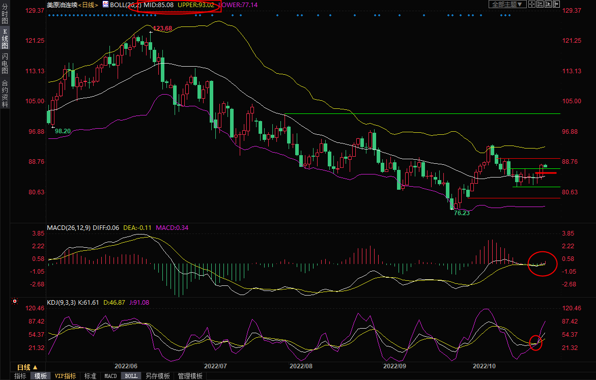Click the vertical axis scale icon

(x=540, y=4)
